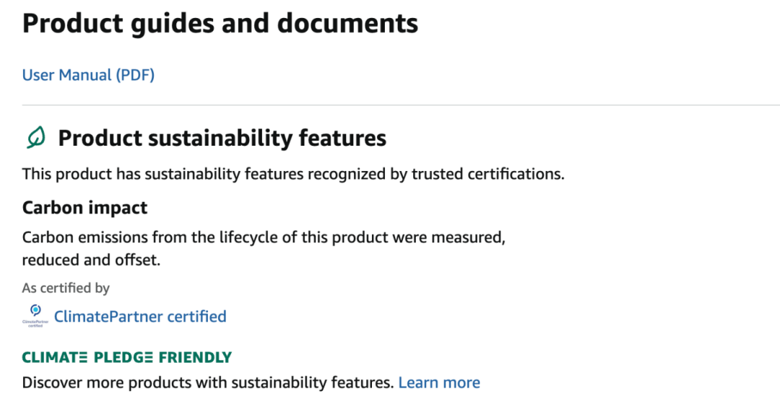Click the 'reduced and offset.' text line

pyautogui.click(x=91, y=260)
